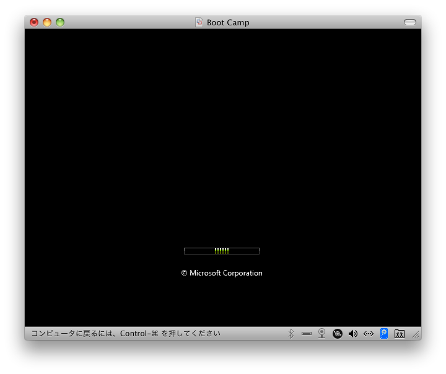Click the Control-⌘ hint text in status bar

click(x=125, y=333)
